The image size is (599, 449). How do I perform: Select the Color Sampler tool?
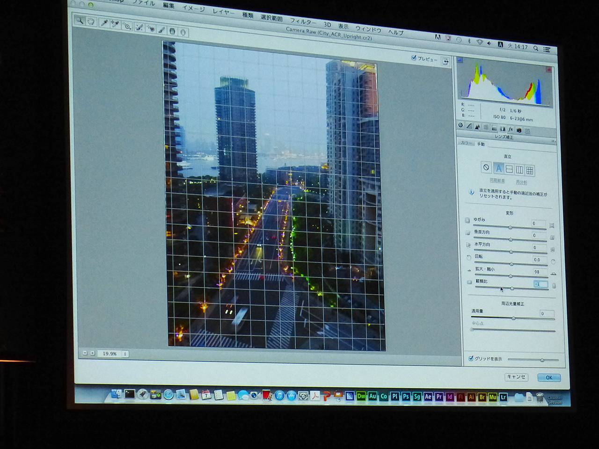(x=115, y=24)
